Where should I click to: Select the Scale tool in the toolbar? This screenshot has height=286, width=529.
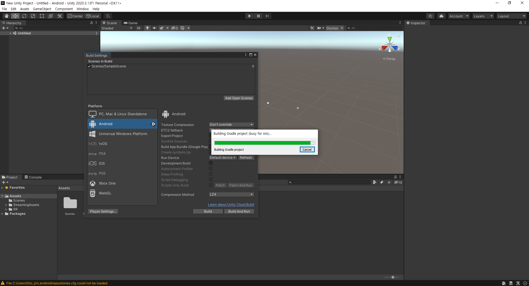pyautogui.click(x=33, y=16)
